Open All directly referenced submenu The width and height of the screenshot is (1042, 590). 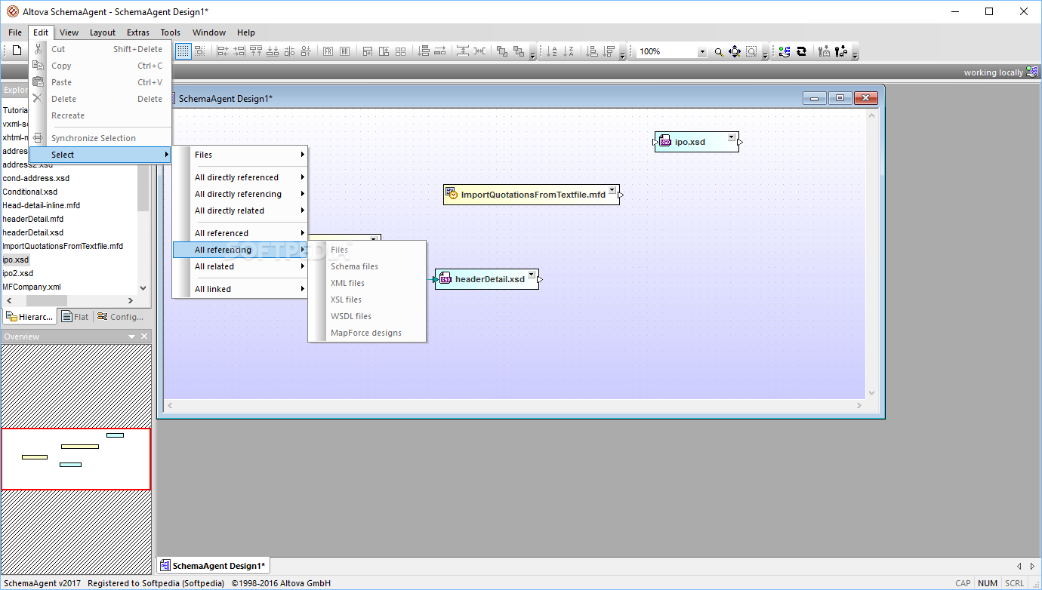coord(240,177)
